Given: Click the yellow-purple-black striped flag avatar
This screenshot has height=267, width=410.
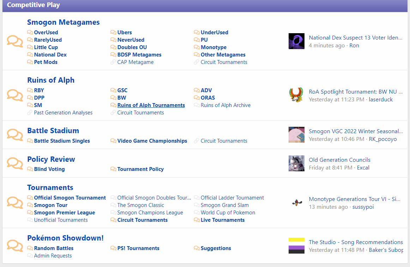Looking at the screenshot, I should click(296, 245).
